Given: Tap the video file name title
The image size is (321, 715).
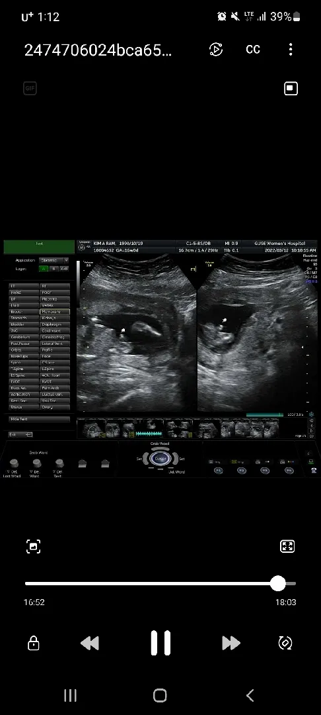Looking at the screenshot, I should coord(98,50).
